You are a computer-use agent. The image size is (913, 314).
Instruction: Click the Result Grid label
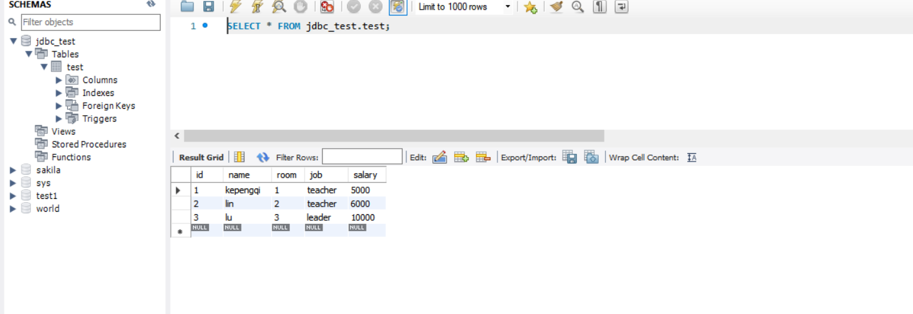coord(201,157)
